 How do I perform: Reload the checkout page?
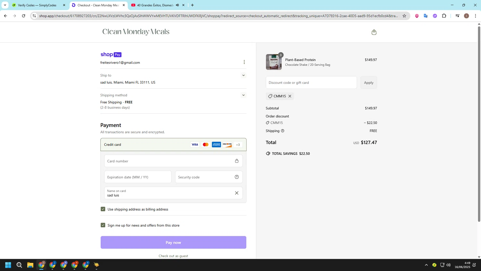click(x=23, y=16)
